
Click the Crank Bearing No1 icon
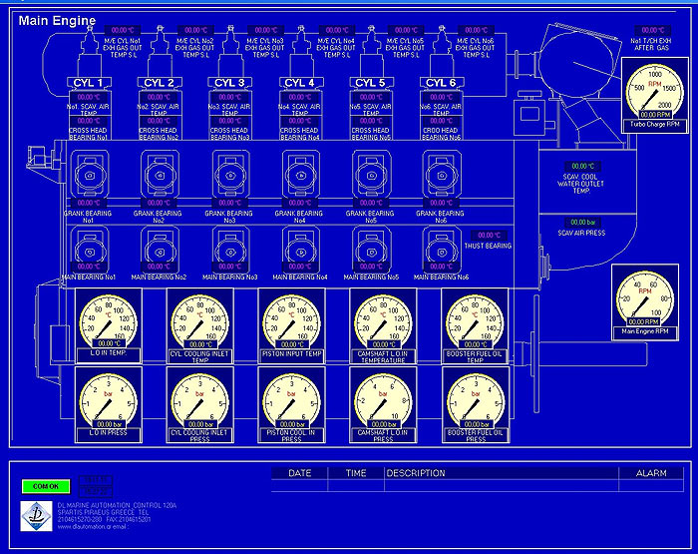90,174
